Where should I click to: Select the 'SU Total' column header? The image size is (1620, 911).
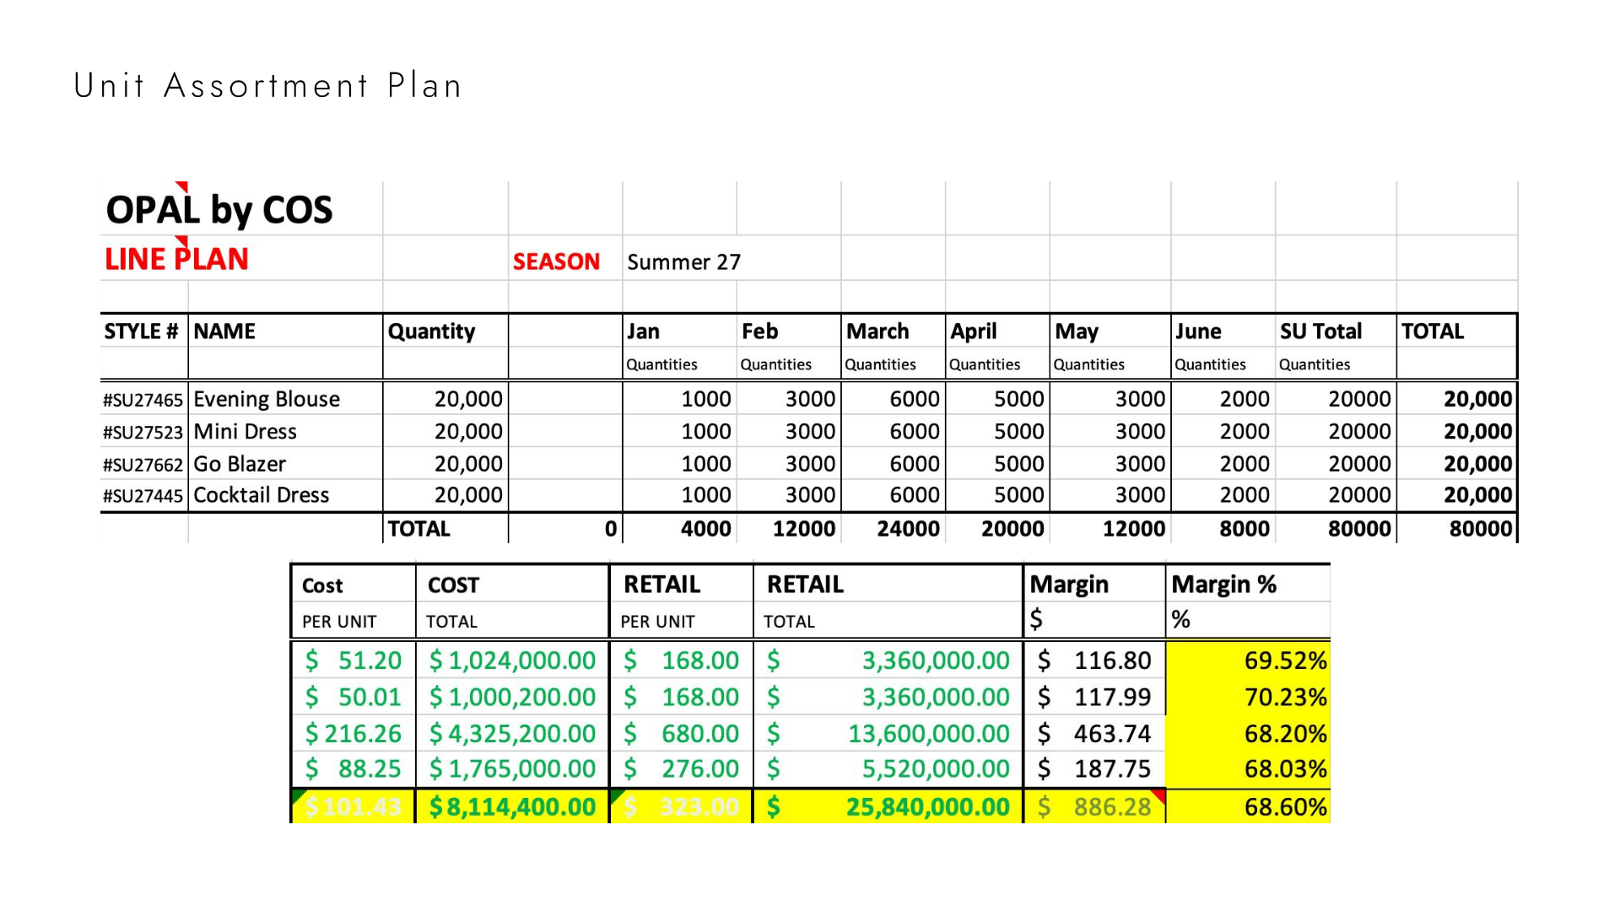point(1320,331)
